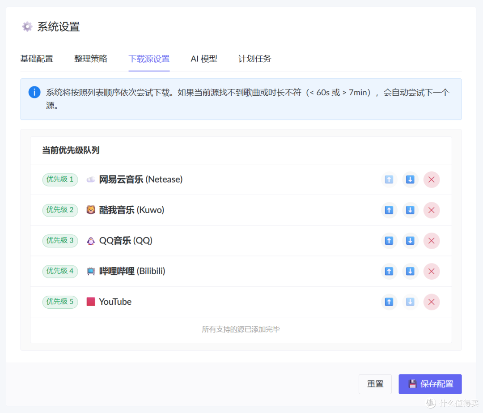This screenshot has height=413, width=483.
Task: Move YouTube source up in priority
Action: (389, 302)
